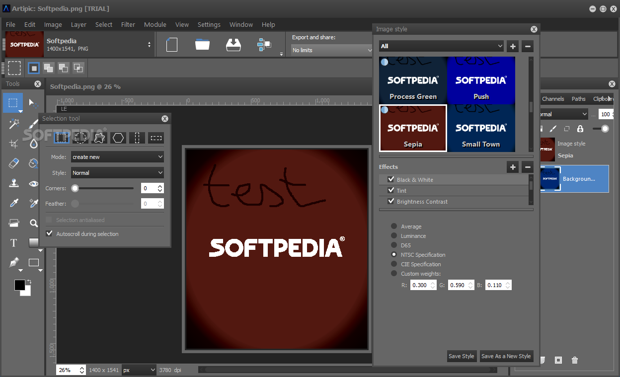Click the add to selection mode icon
Image resolution: width=620 pixels, height=377 pixels.
49,68
